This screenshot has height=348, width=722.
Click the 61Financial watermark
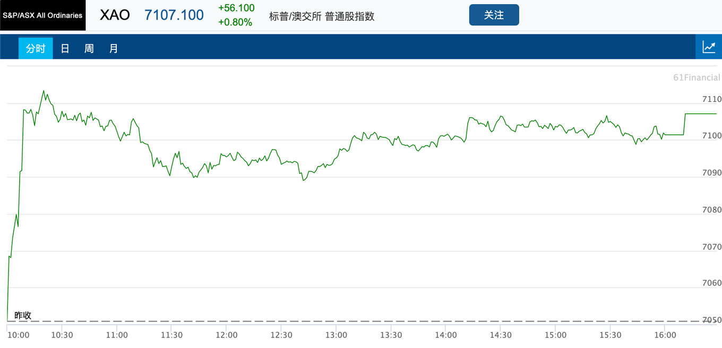(697, 77)
